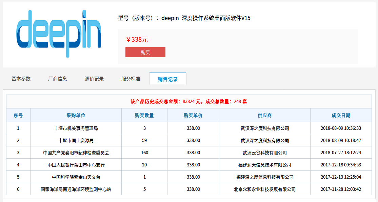Screen dimensions: 378x202
Task: Click the 采购单位 column header
Action: (76, 116)
